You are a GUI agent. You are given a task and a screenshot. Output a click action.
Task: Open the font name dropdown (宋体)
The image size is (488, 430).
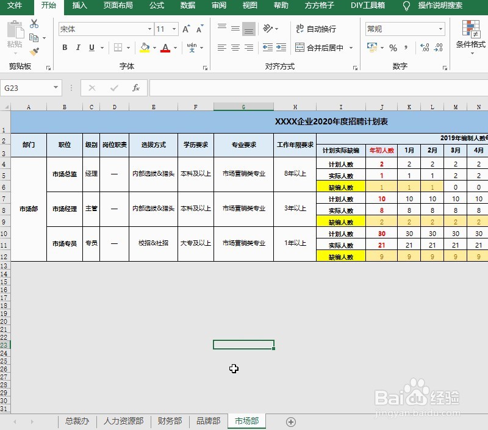click(x=150, y=29)
